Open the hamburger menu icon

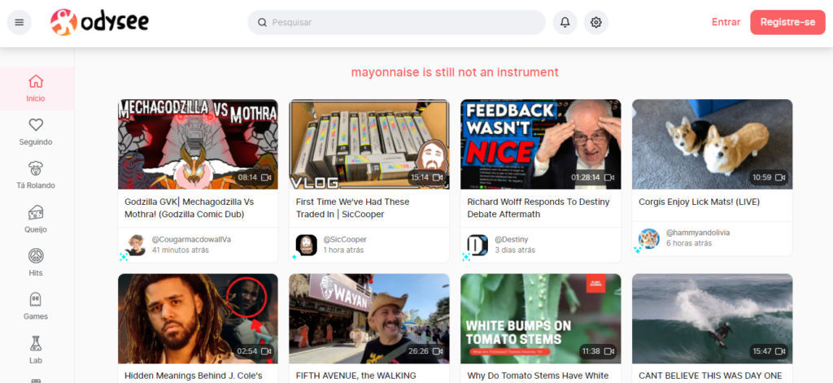[20, 22]
